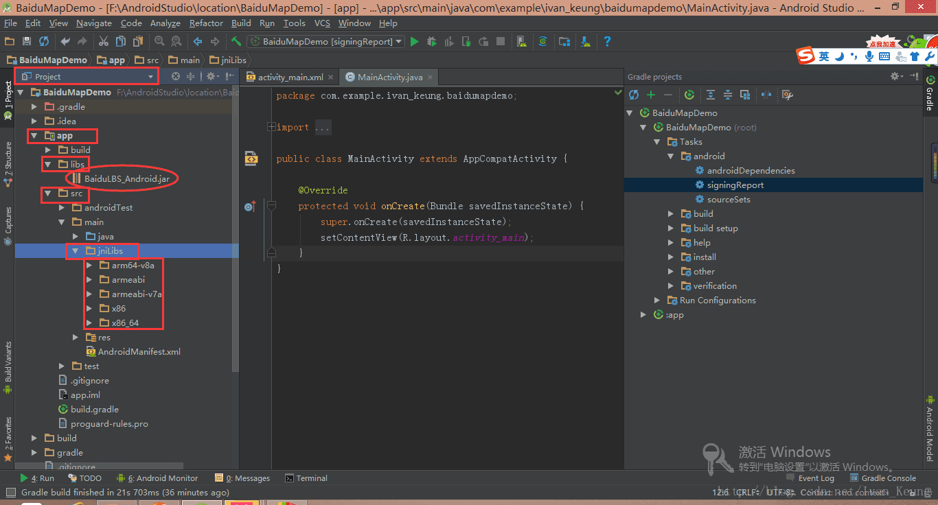
Task: Toggle the Gradle side tool window
Action: (x=930, y=93)
